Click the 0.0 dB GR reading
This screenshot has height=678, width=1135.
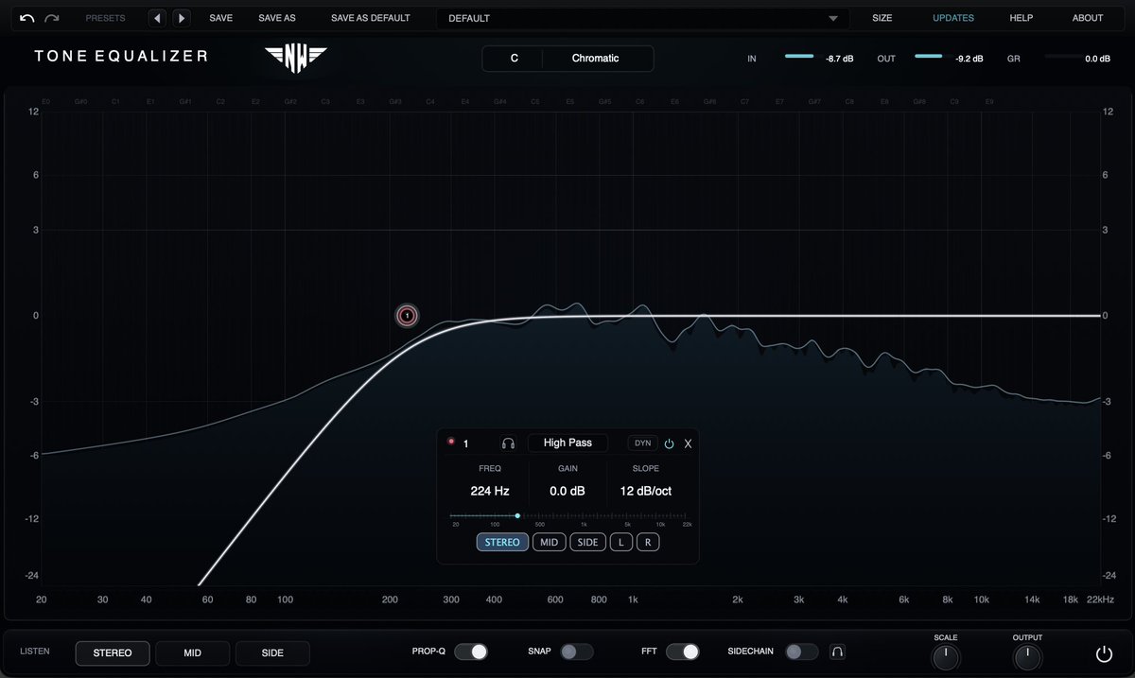click(1097, 59)
